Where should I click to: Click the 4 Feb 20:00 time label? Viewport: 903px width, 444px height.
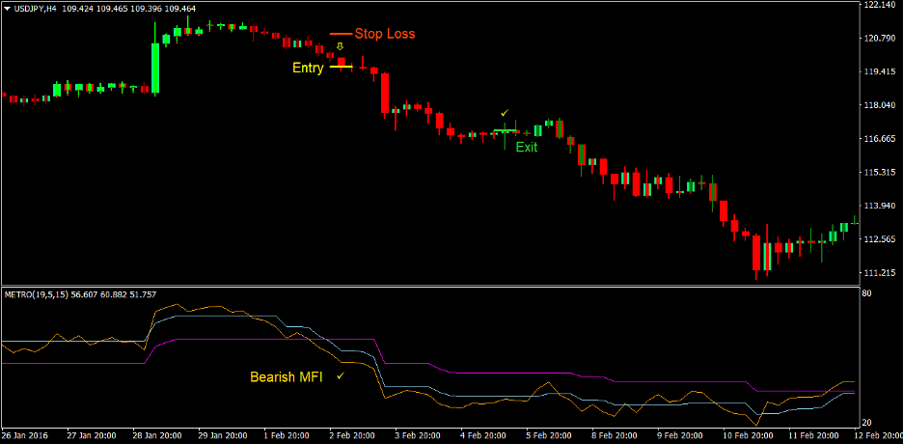(483, 435)
